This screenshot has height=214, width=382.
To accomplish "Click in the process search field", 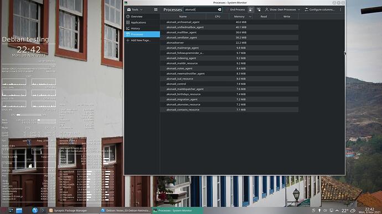I will coord(201,9).
